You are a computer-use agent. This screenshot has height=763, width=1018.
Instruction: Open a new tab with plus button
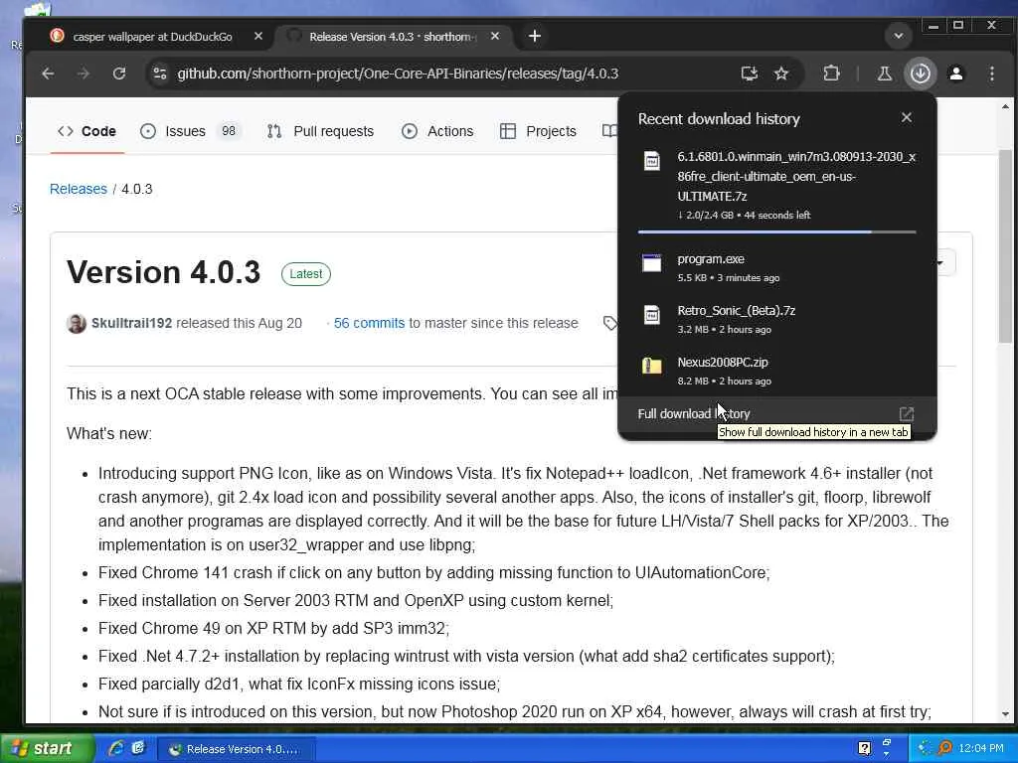pos(534,37)
